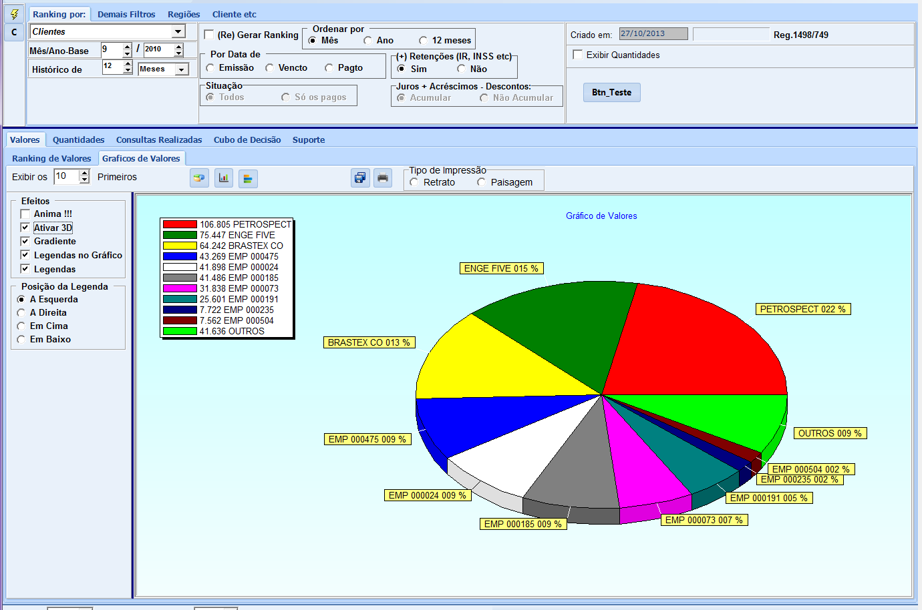Image resolution: width=922 pixels, height=610 pixels.
Task: Click the year field showing 2010
Action: (x=158, y=50)
